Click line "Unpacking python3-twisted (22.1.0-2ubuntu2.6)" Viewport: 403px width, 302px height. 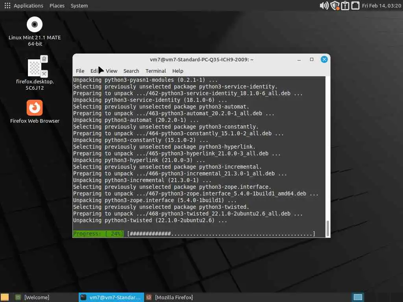click(x=150, y=220)
